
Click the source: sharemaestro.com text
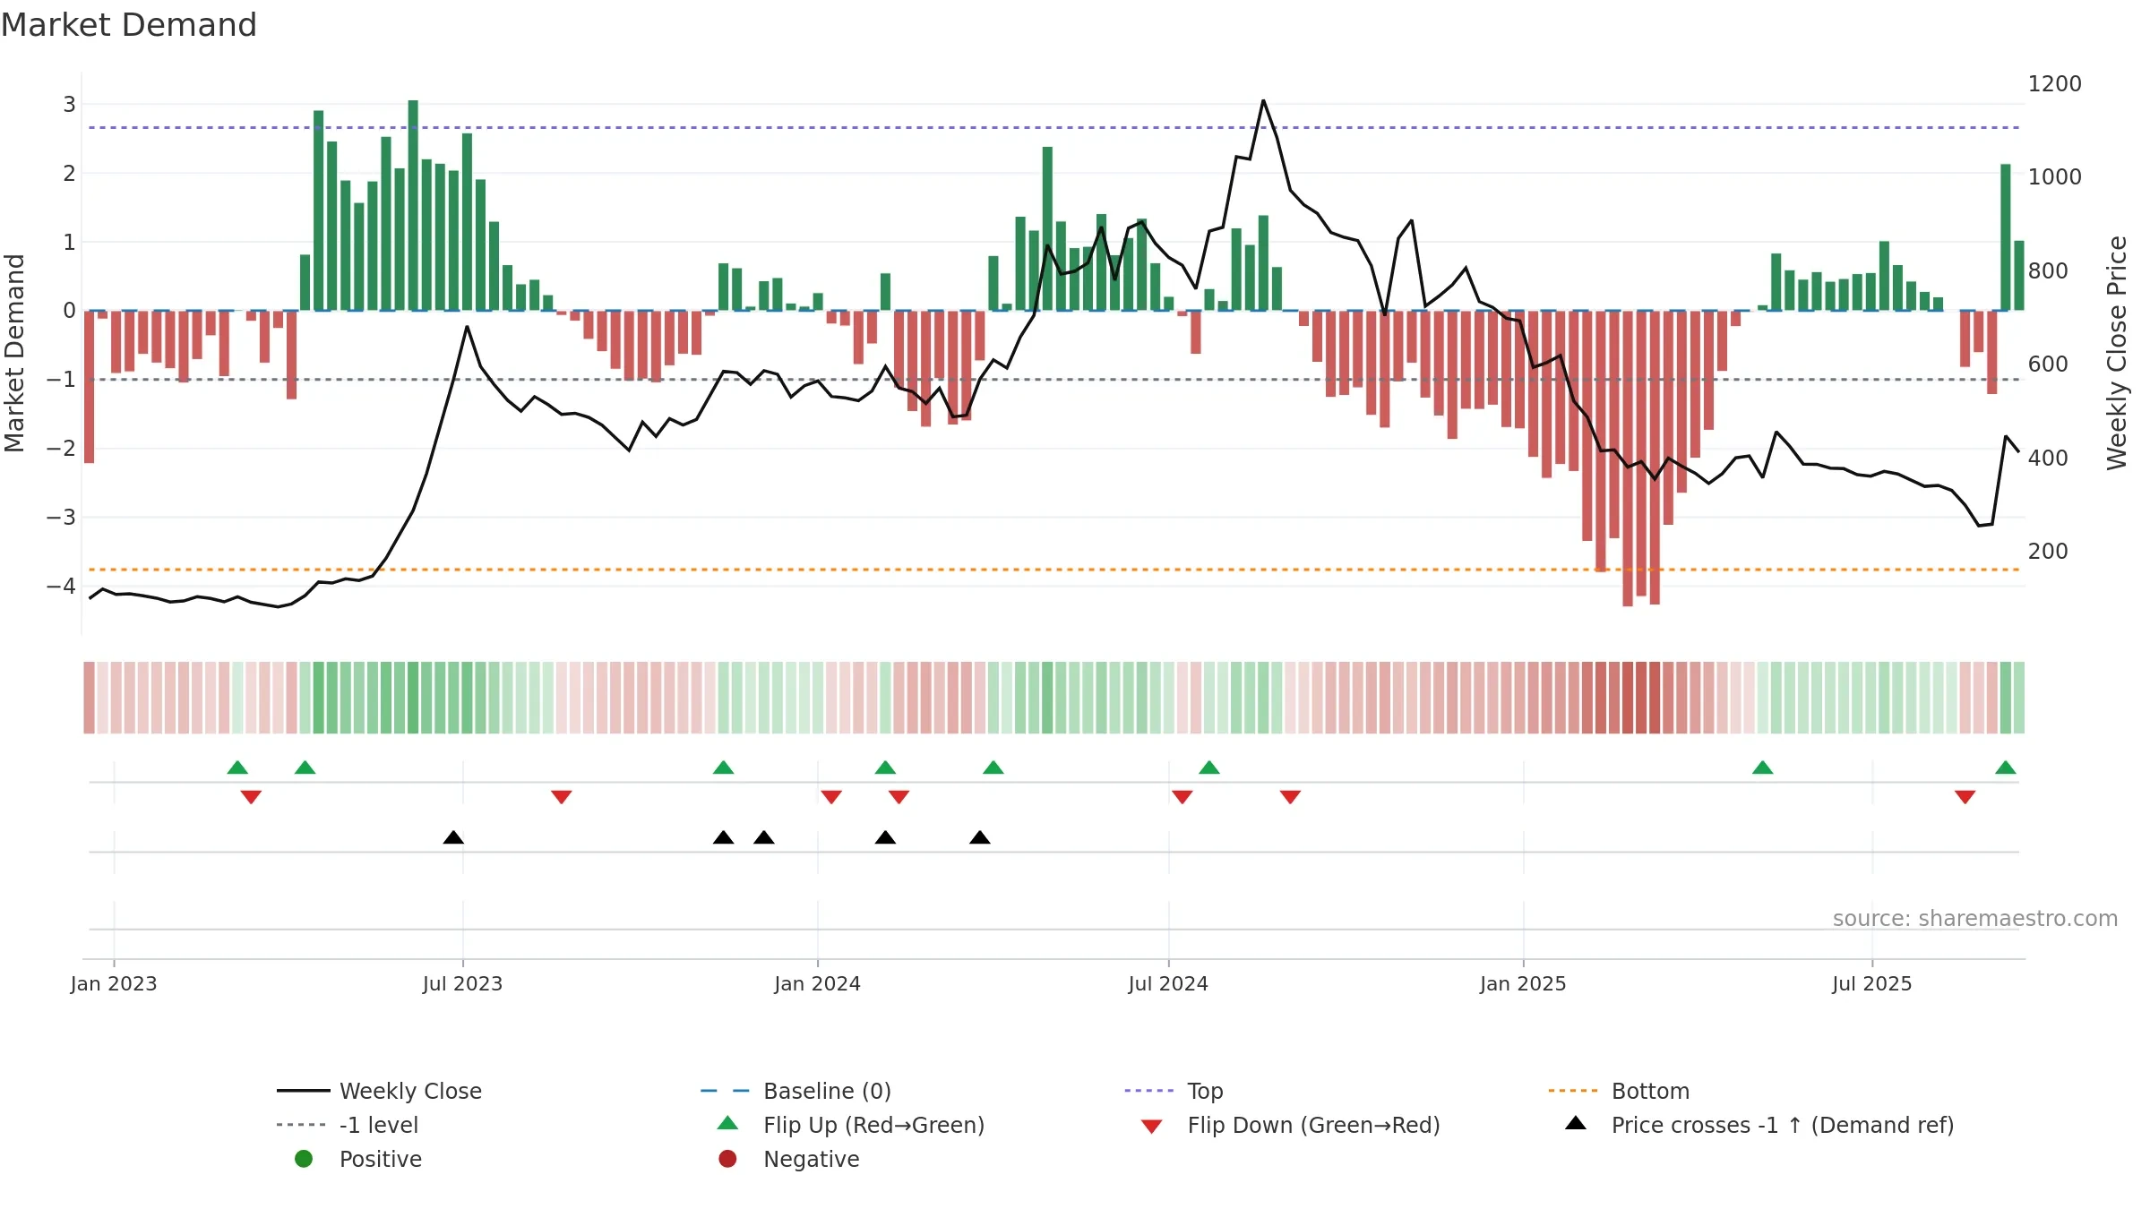point(1975,919)
